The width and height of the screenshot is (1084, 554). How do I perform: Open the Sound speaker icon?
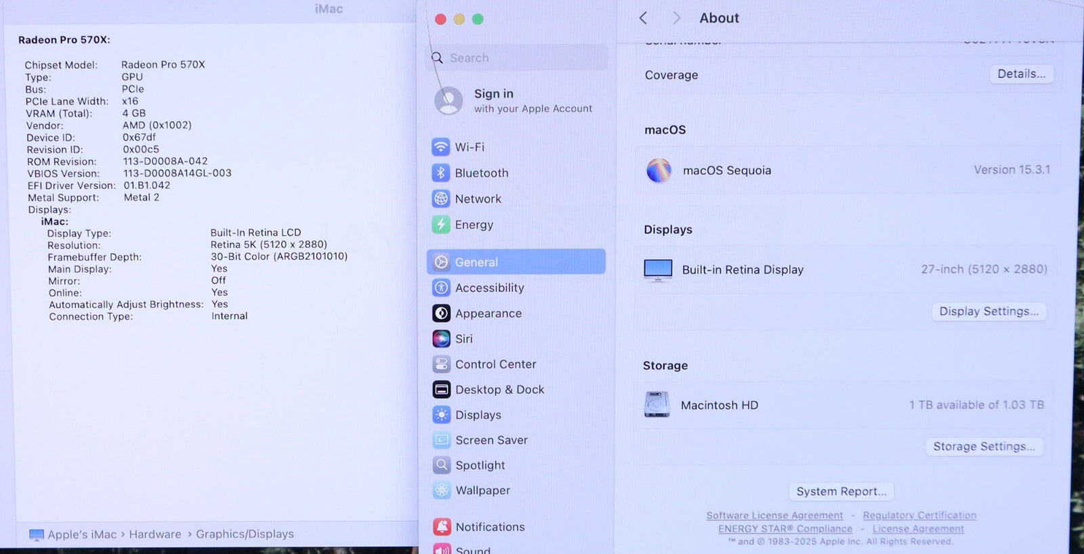point(442,549)
